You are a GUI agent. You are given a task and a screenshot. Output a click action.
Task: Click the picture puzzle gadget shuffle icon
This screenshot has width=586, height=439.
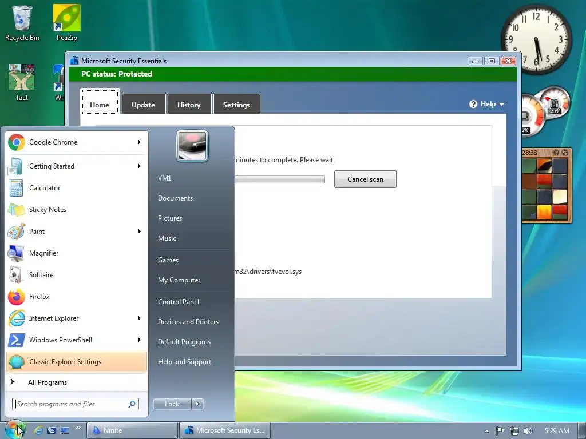coord(565,152)
